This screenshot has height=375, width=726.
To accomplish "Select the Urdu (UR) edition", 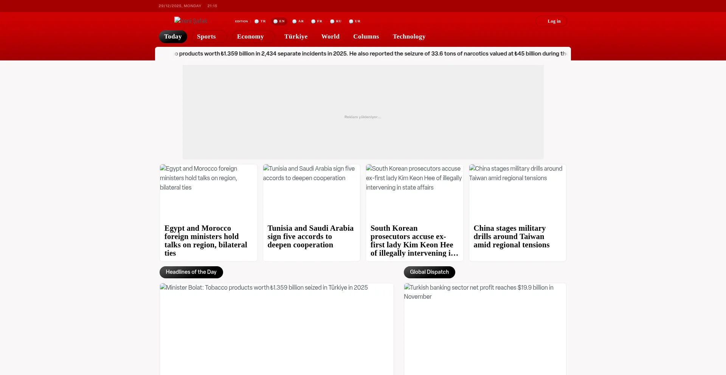I will click(355, 22).
